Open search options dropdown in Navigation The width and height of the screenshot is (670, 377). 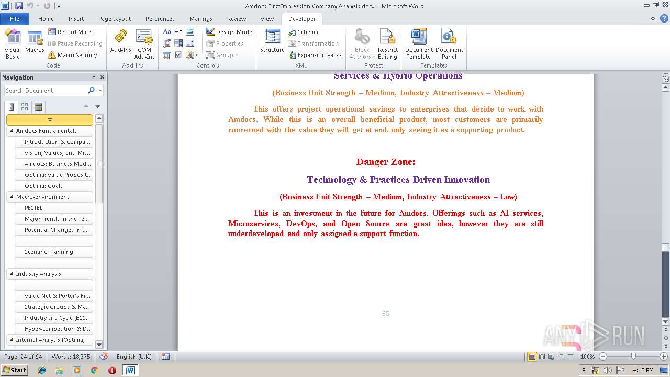[100, 91]
